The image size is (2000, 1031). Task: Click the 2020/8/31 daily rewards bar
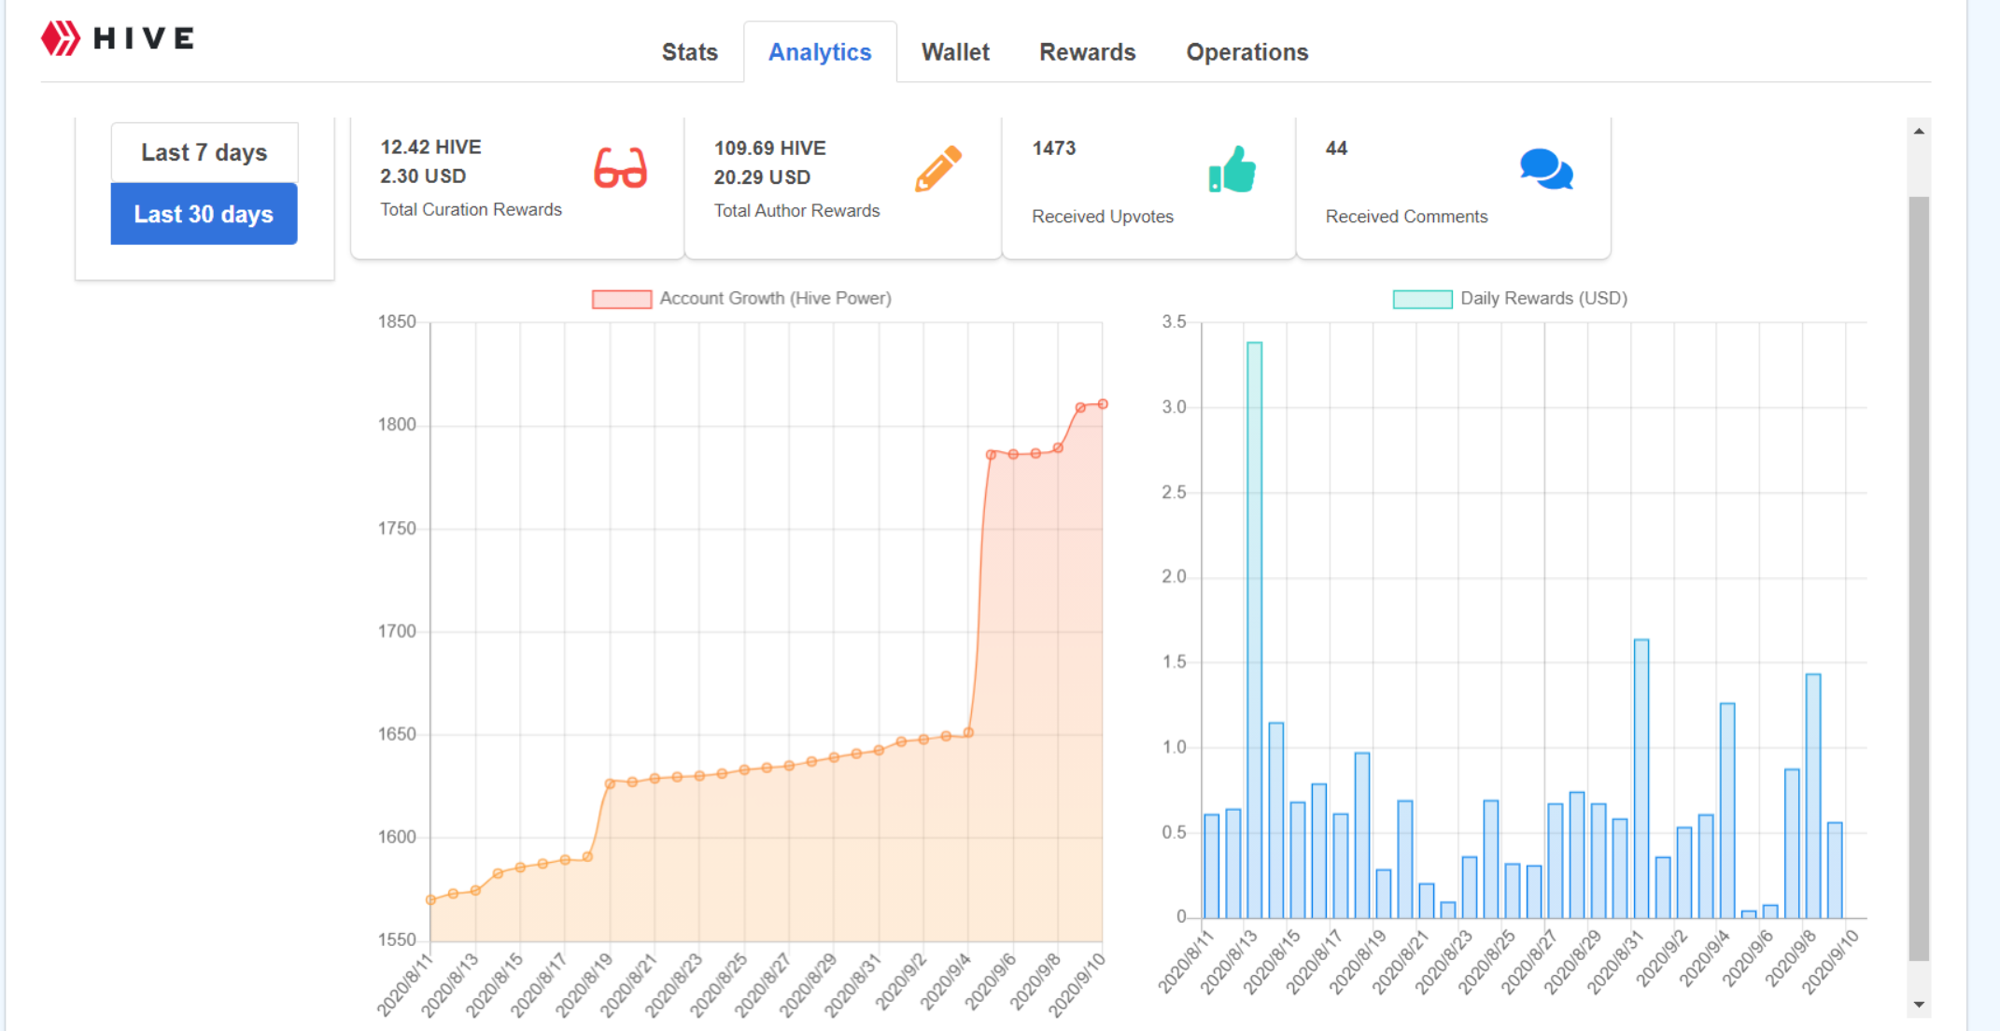tap(1641, 778)
